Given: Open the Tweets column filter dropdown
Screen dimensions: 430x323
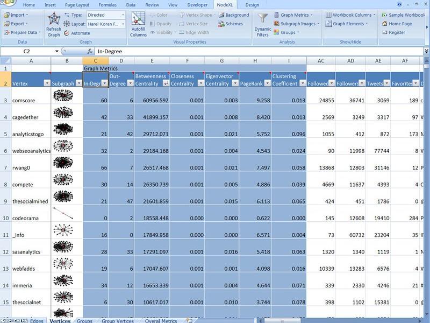Looking at the screenshot, I should (386, 83).
